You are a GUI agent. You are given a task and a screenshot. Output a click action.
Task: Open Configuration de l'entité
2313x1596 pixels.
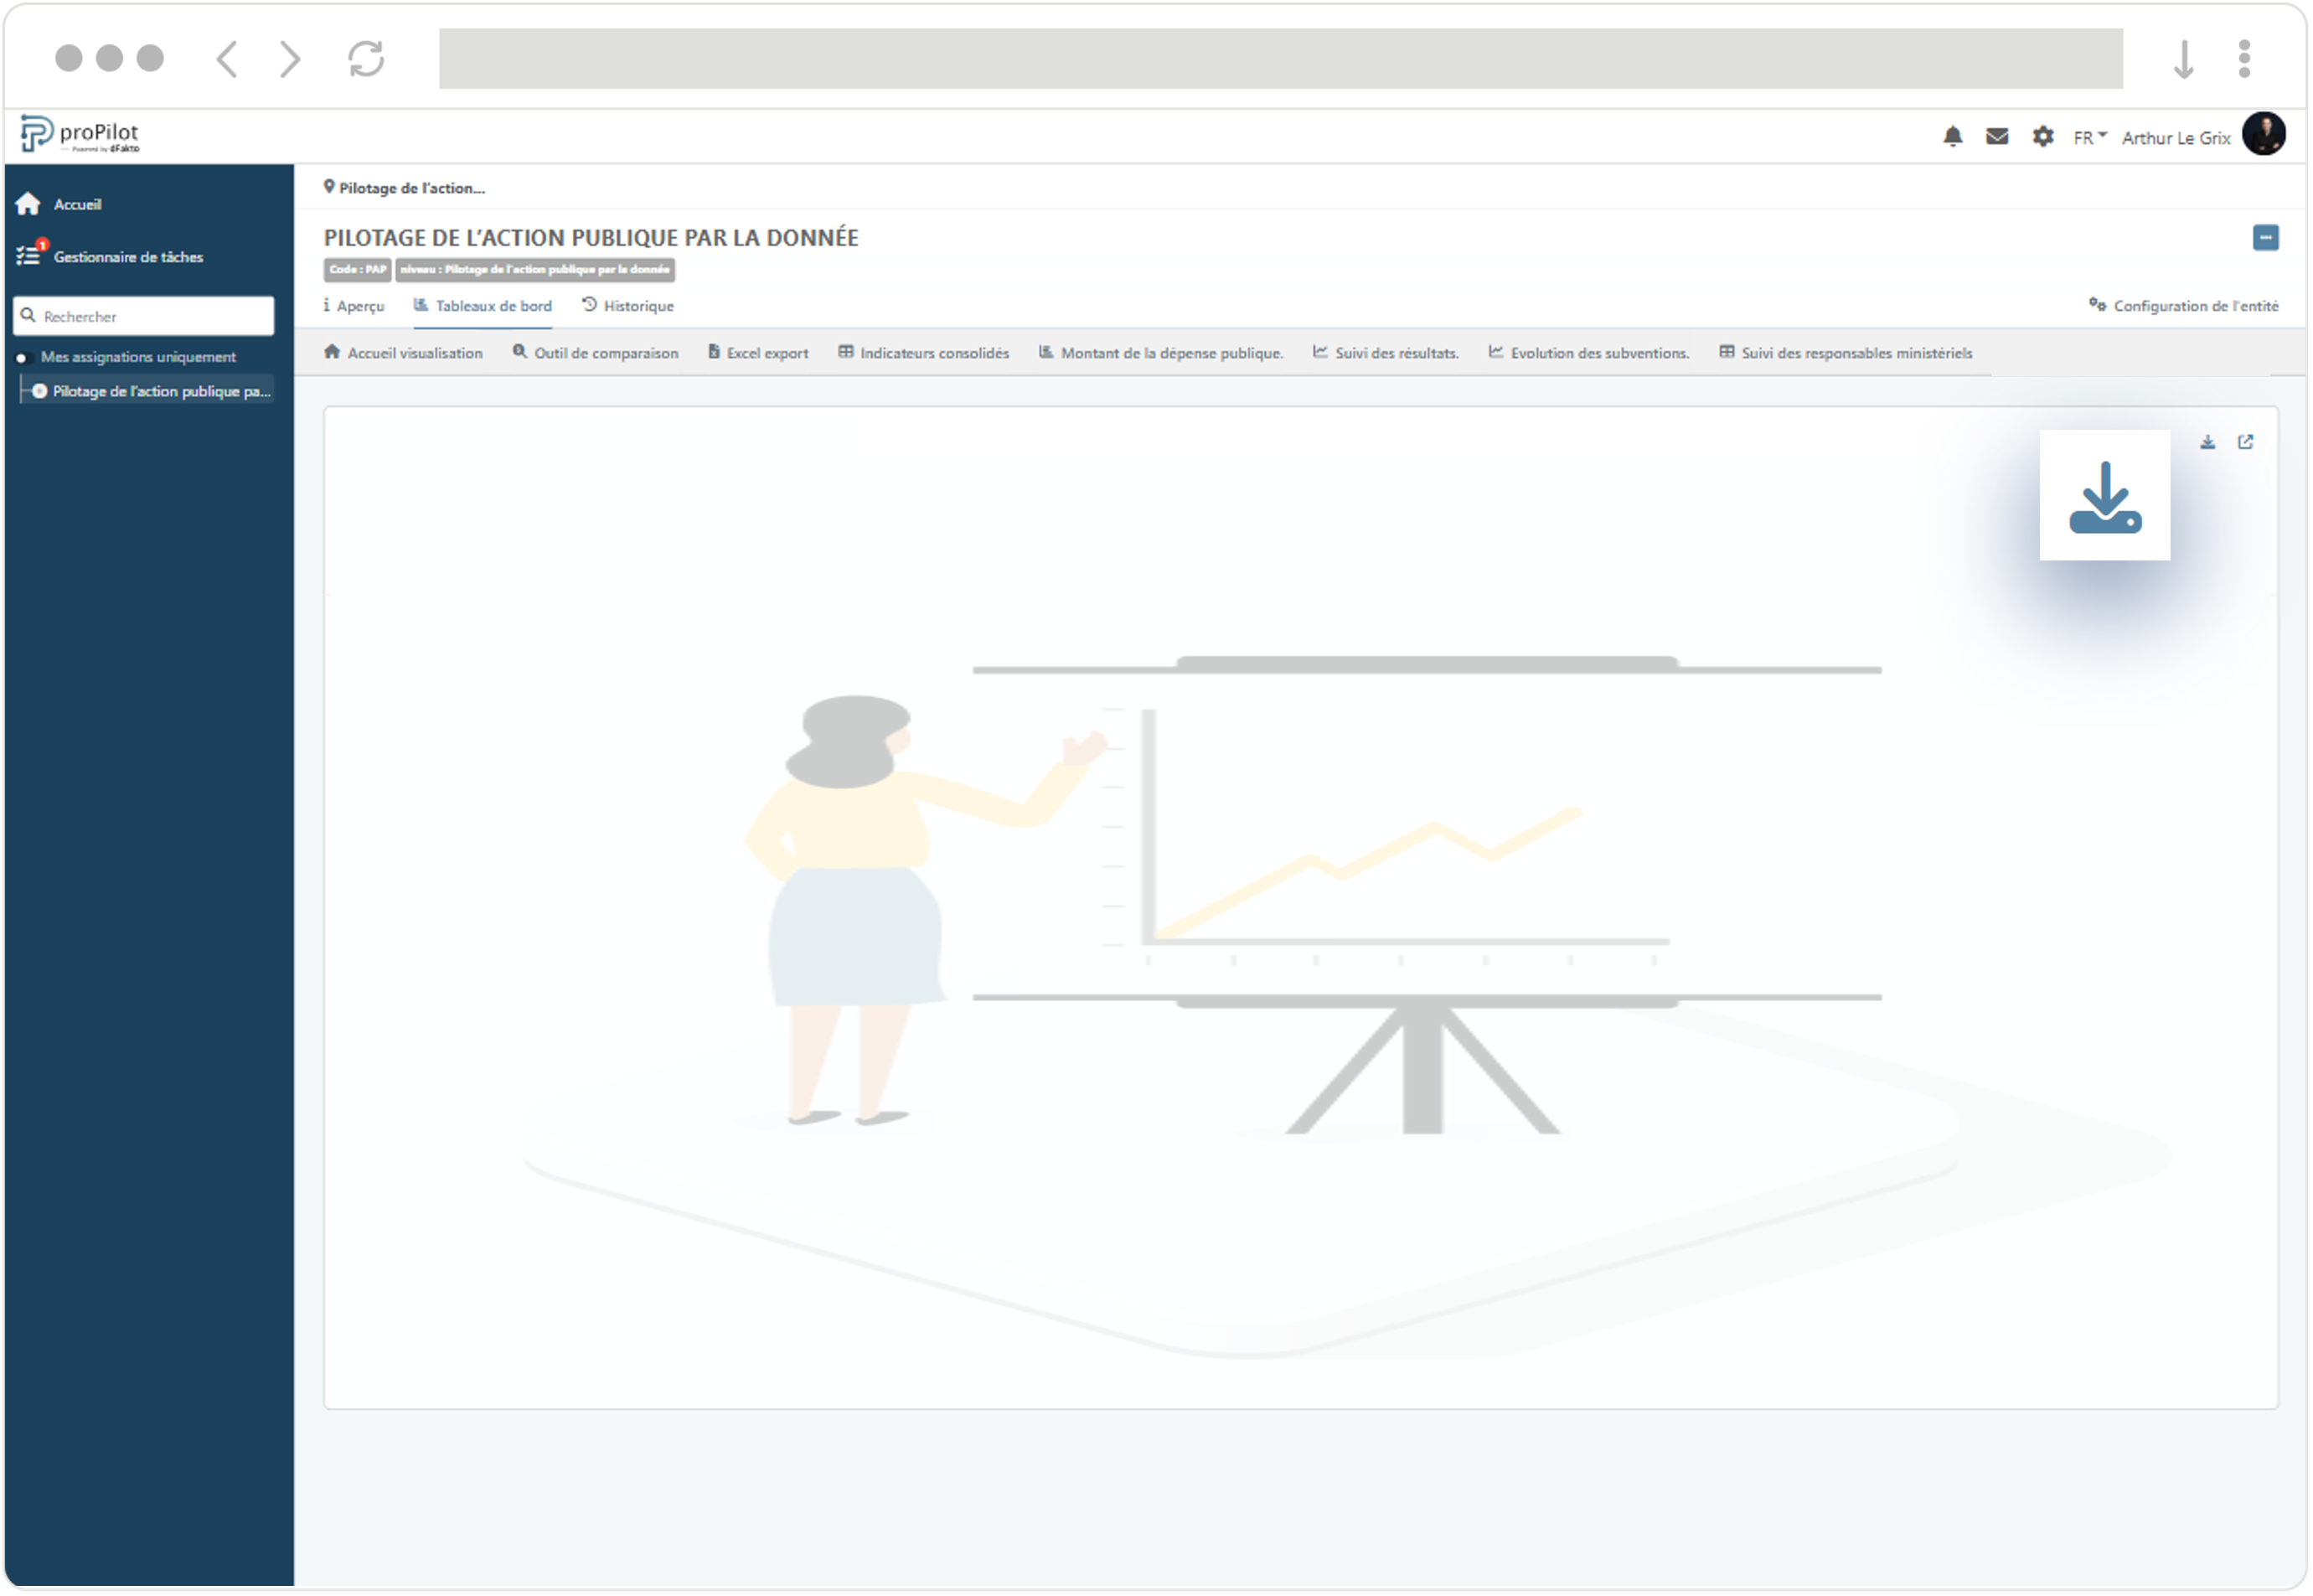[x=2185, y=306]
